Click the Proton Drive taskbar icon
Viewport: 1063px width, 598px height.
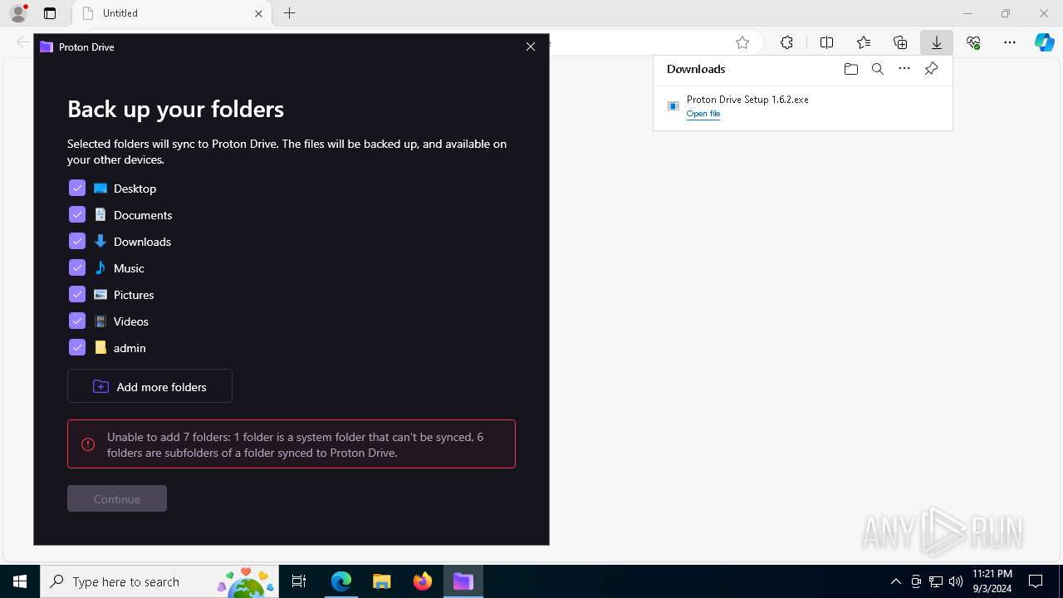[463, 581]
